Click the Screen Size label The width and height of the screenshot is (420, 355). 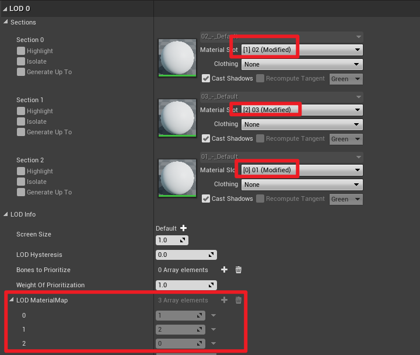click(34, 234)
